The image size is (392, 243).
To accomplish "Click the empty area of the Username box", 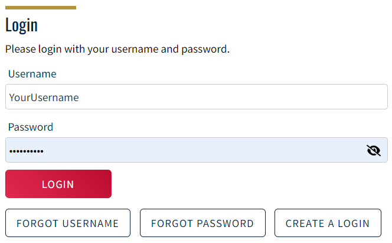I will (233, 96).
